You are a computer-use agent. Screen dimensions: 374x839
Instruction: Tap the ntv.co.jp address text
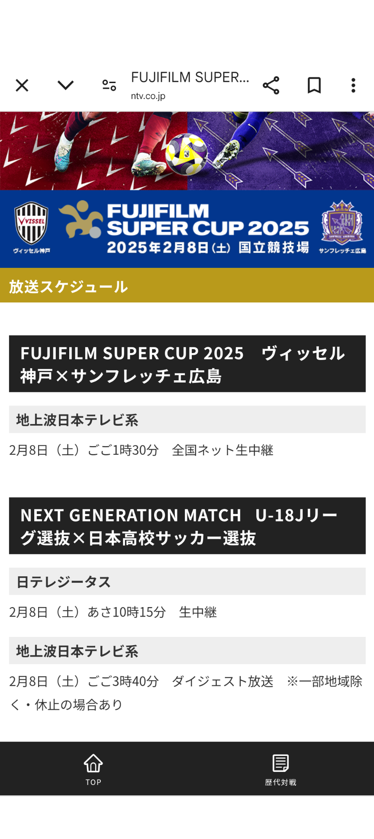click(x=148, y=96)
